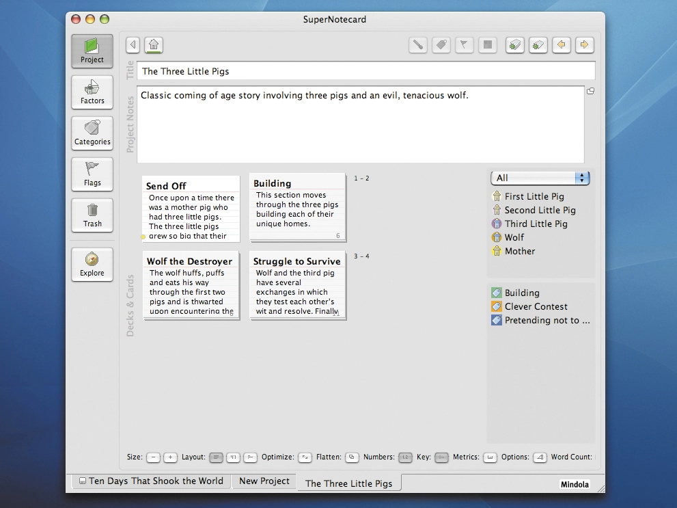Toggle the Metrics display button
Viewport: 677px width, 508px height.
click(x=490, y=457)
